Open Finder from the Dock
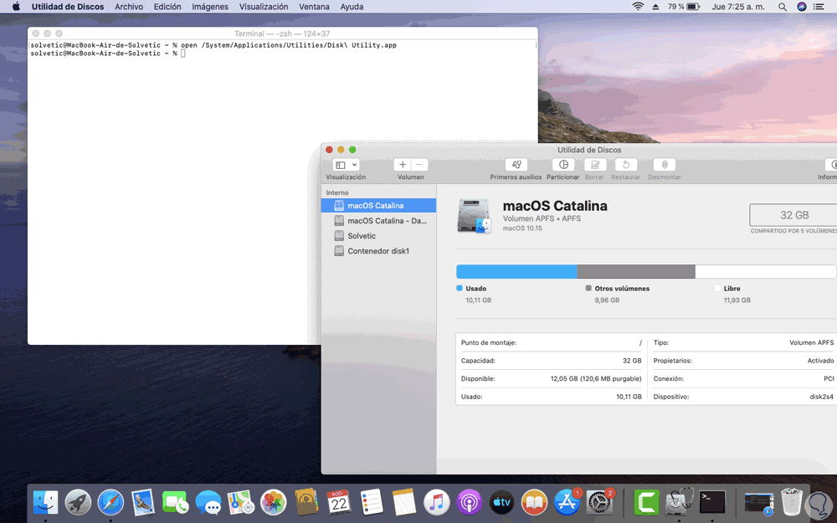This screenshot has height=523, width=837. point(46,502)
